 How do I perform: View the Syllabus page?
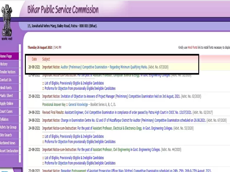(4, 119)
